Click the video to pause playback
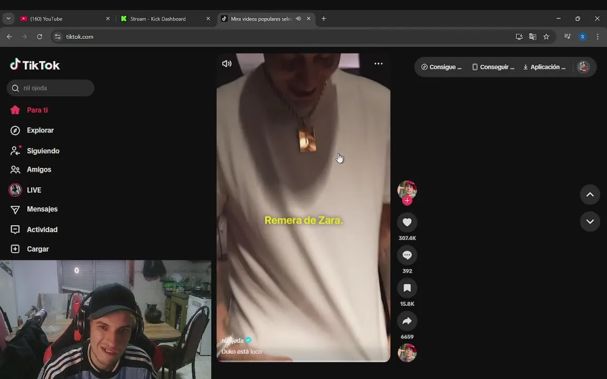Viewport: 607px width, 379px height. click(303, 208)
